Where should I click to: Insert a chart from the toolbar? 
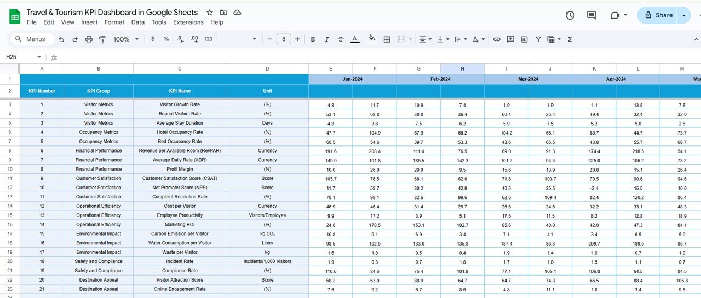click(x=524, y=39)
